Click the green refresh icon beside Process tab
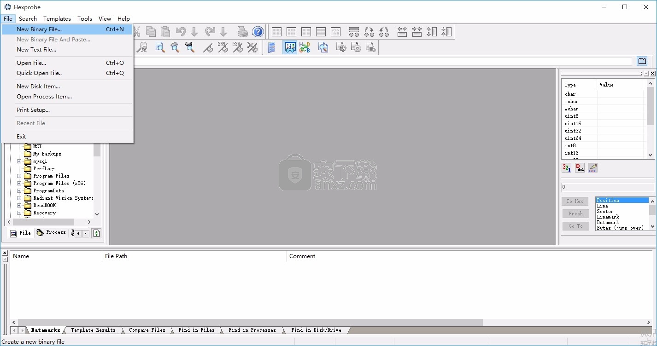 coord(96,233)
